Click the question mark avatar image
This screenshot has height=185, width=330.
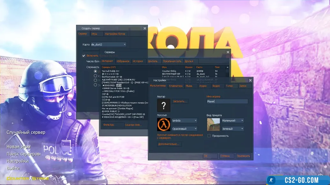[164, 105]
